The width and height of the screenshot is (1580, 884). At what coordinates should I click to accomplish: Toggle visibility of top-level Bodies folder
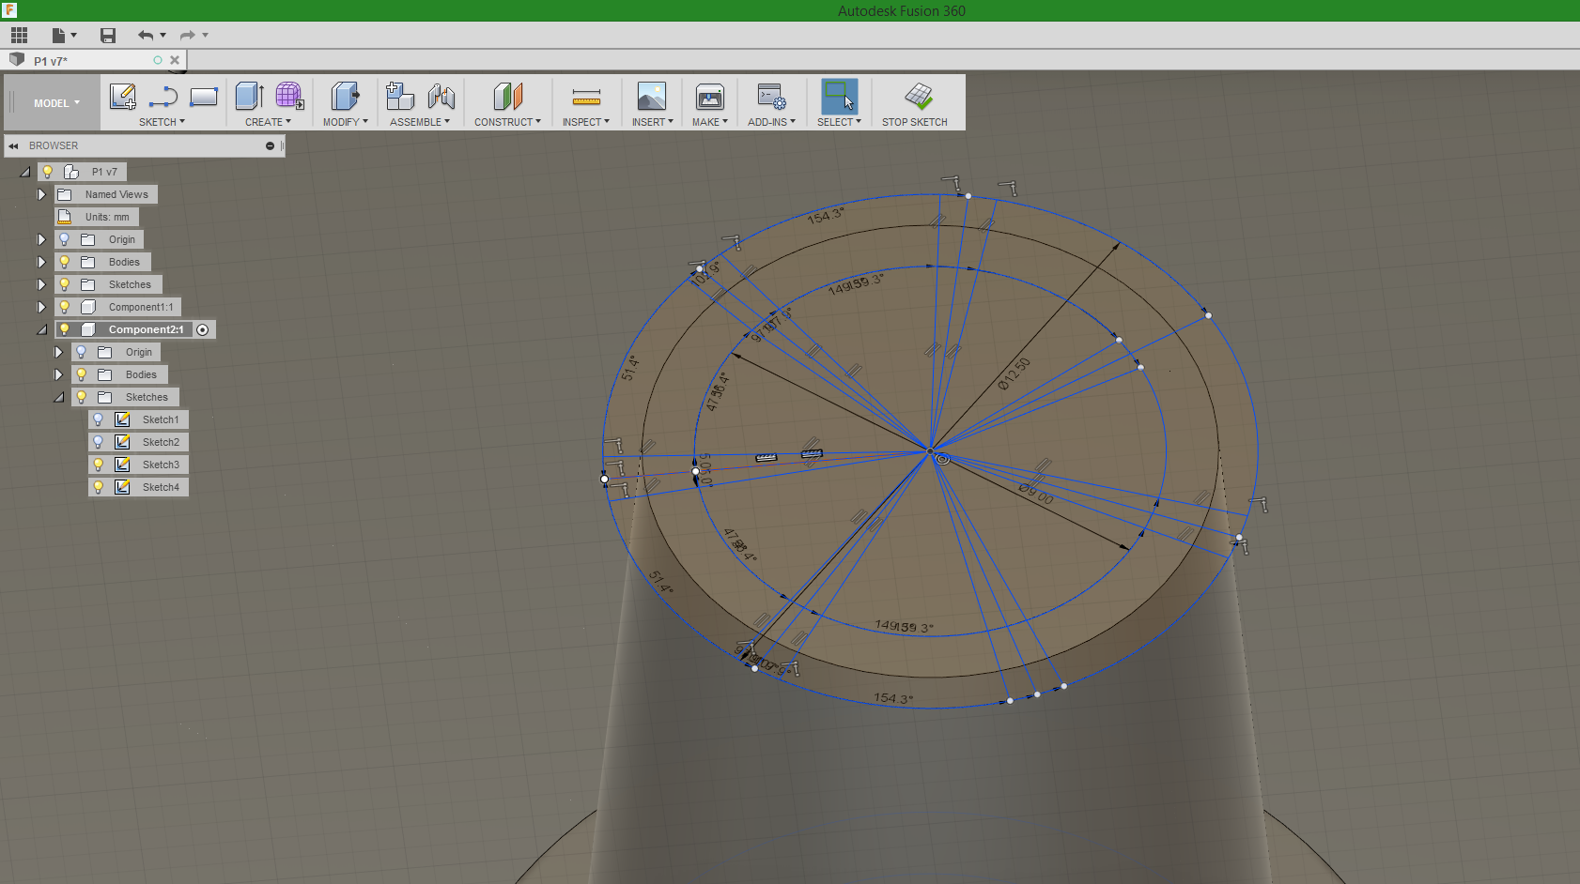pos(64,262)
